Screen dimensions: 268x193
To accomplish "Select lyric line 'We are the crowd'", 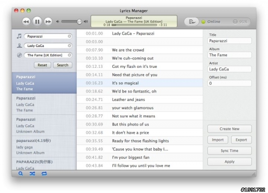I will tap(139, 50).
